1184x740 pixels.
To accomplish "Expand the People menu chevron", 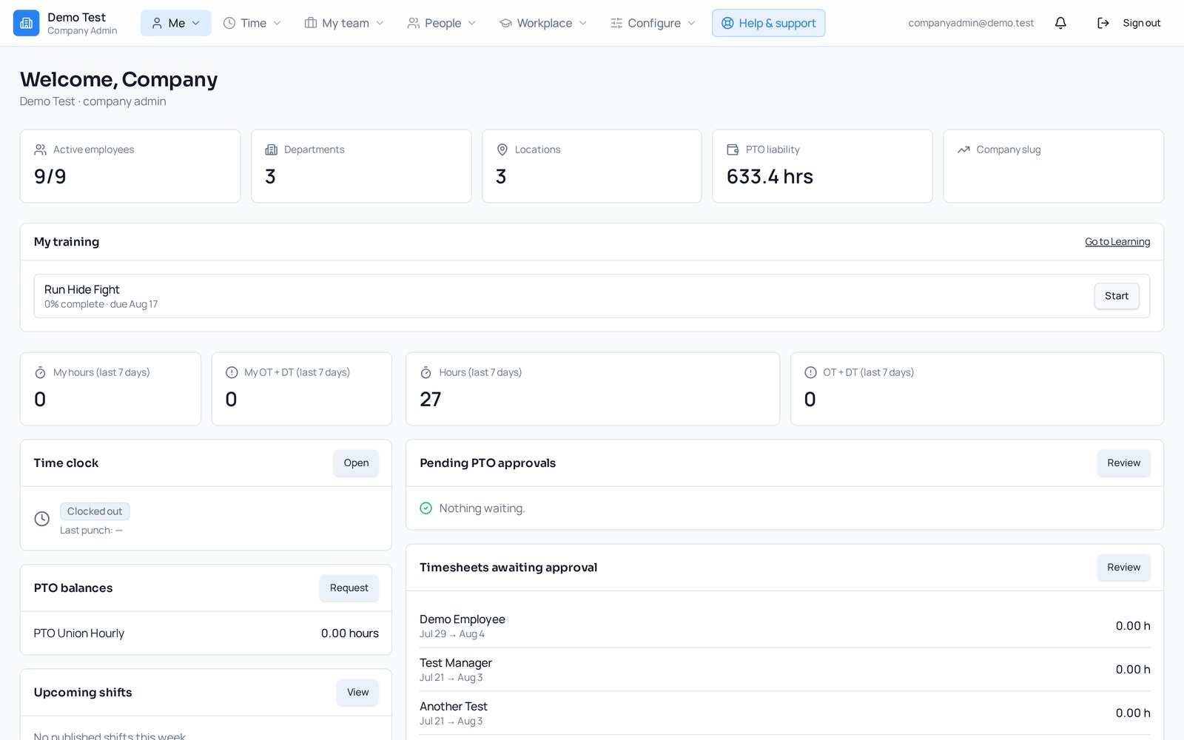I will [x=472, y=23].
